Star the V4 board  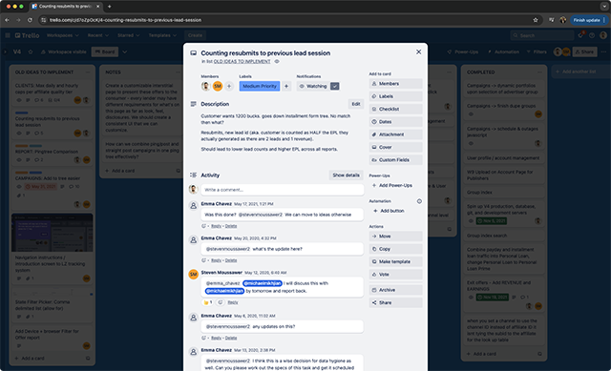pos(31,52)
